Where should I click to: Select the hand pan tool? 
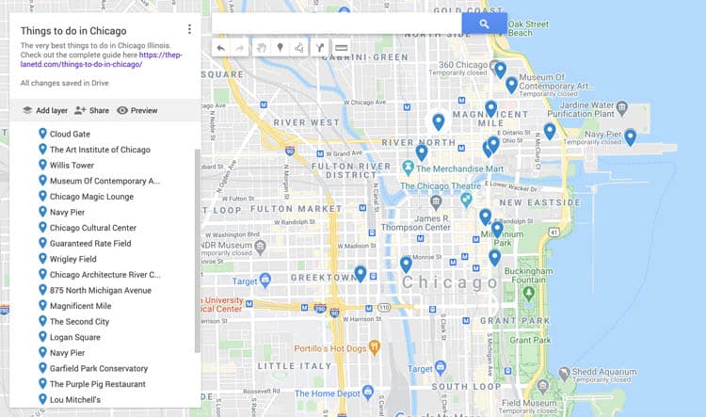point(262,48)
